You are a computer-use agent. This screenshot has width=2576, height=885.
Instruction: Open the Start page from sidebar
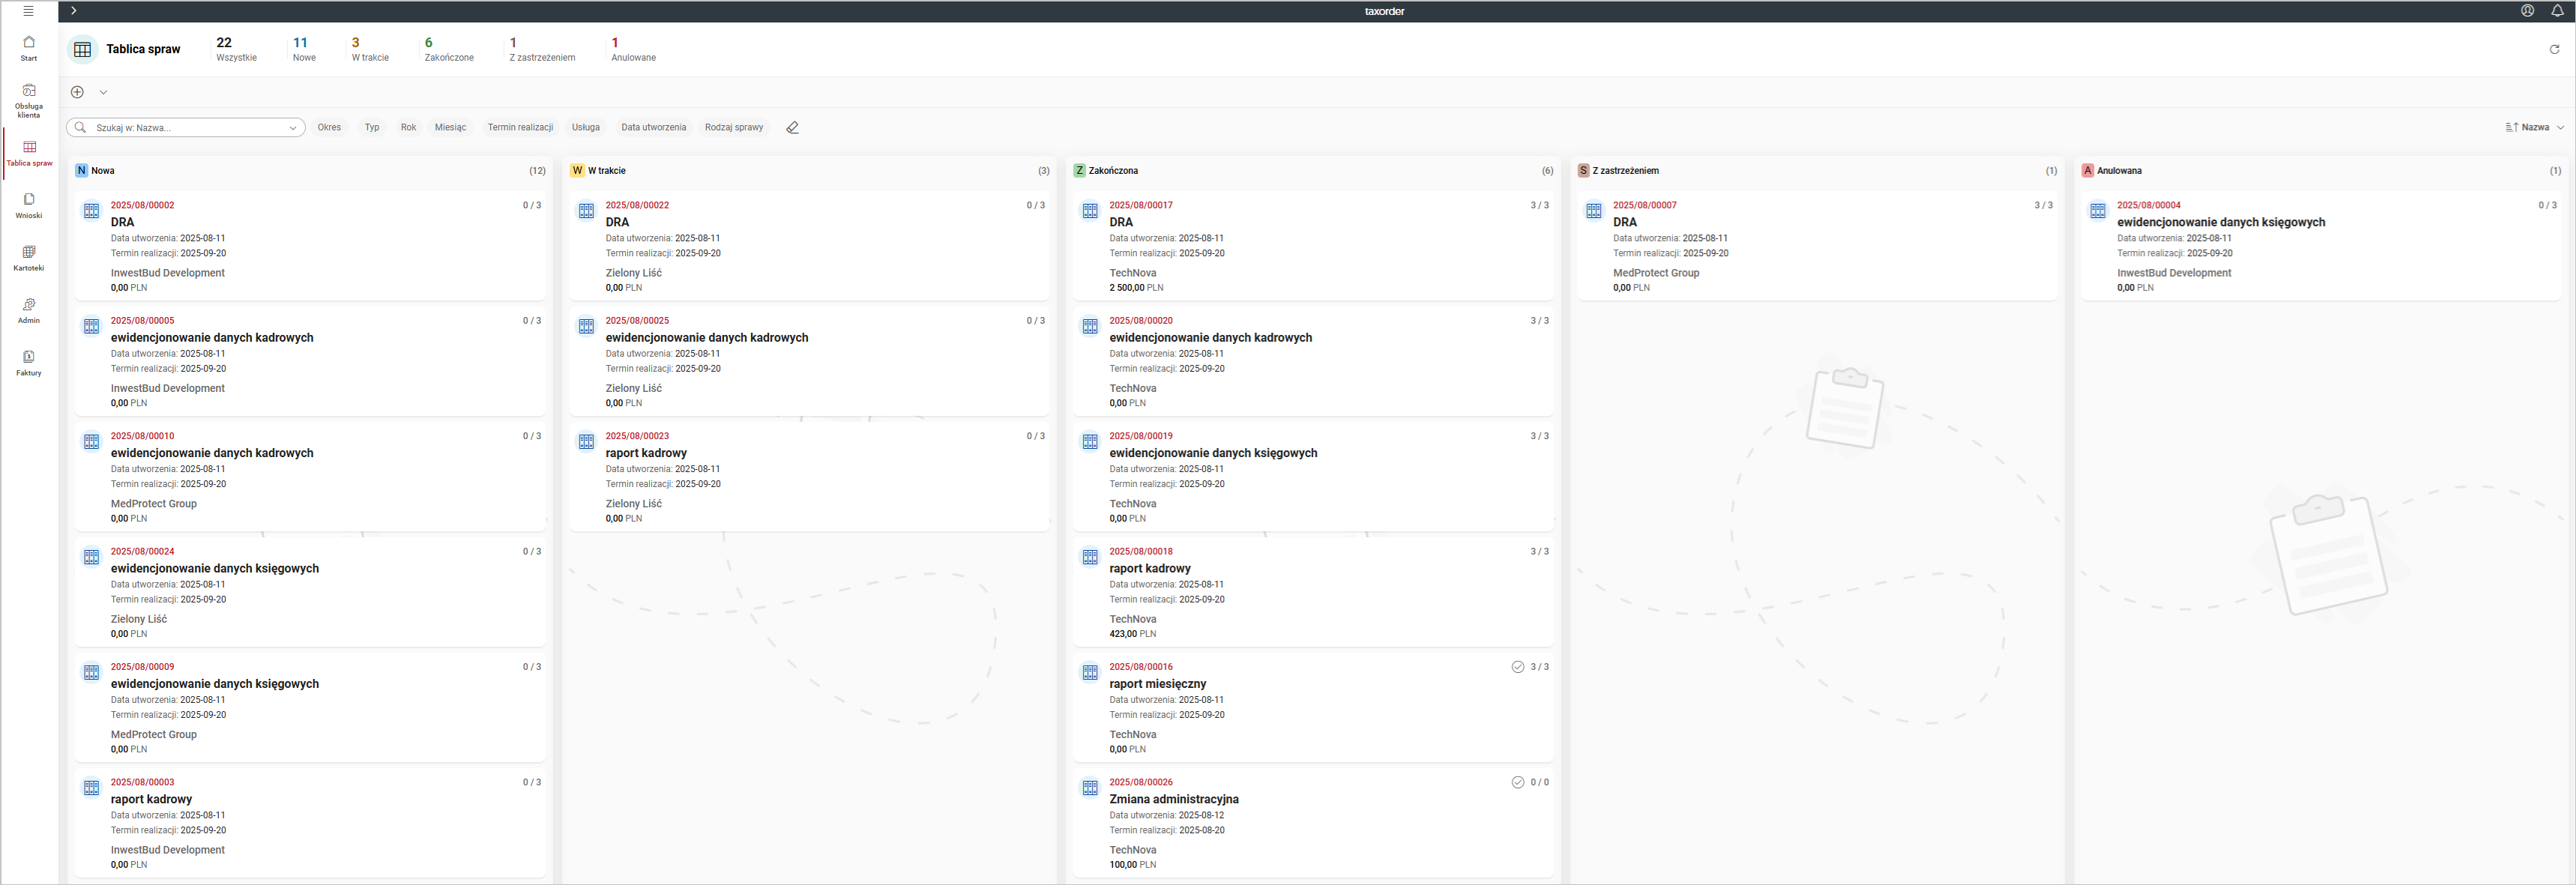coord(29,48)
